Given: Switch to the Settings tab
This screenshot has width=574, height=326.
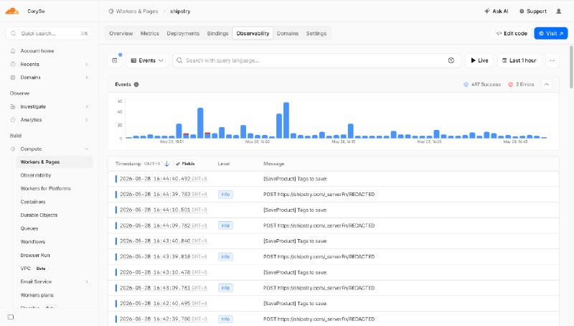Looking at the screenshot, I should click(316, 33).
